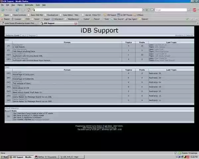Click the Log in link
Viewport: 199px width, 159px height.
pyautogui.click(x=24, y=35)
